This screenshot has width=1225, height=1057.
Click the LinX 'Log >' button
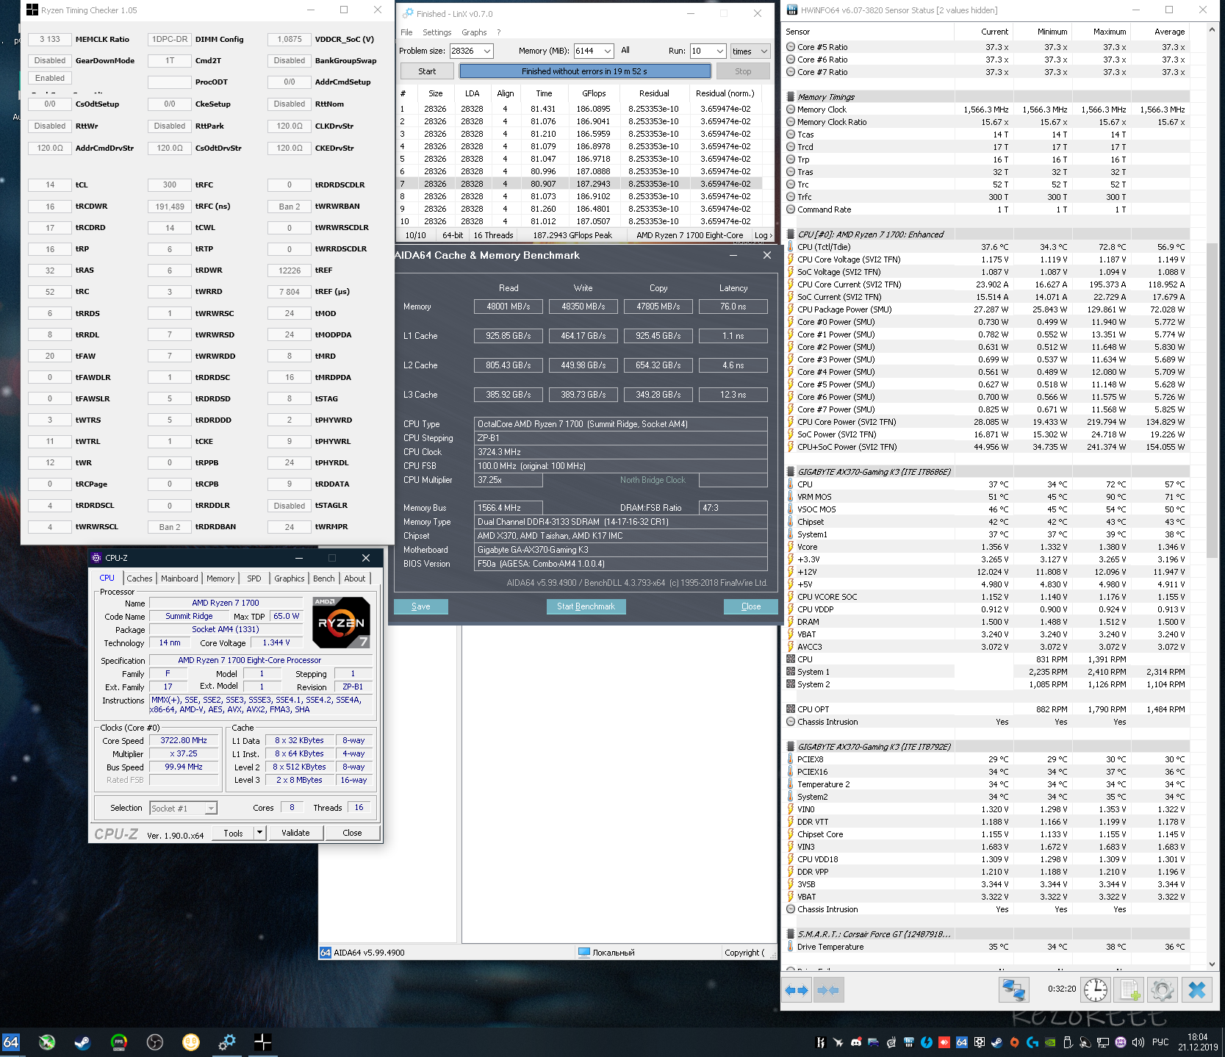click(763, 235)
